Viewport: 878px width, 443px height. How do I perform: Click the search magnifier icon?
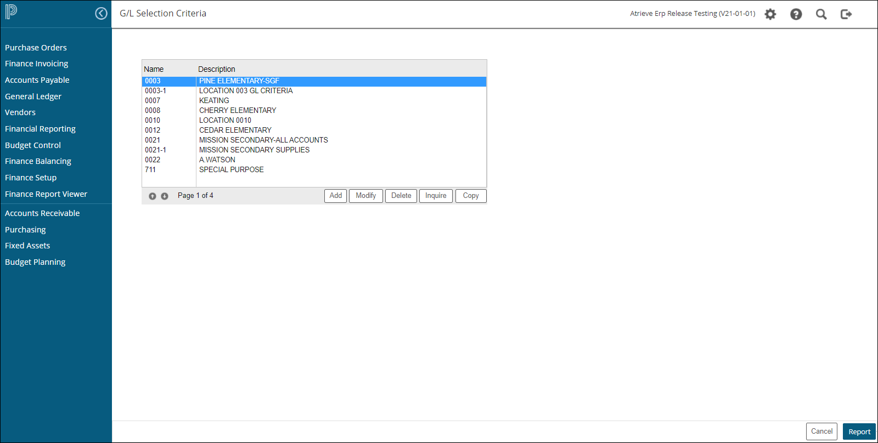click(821, 14)
